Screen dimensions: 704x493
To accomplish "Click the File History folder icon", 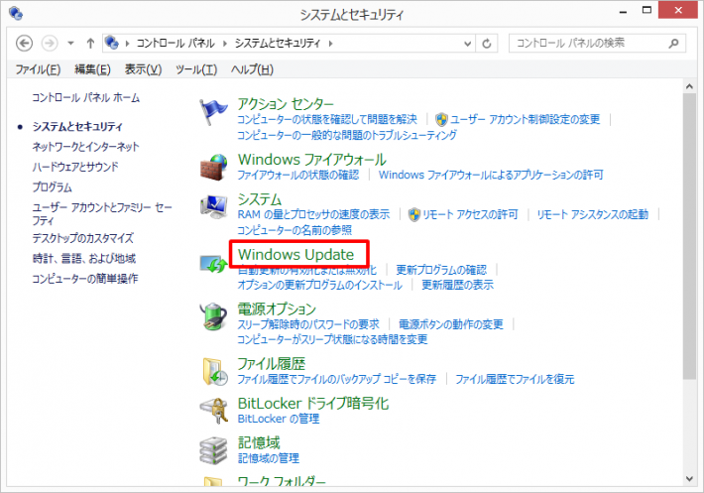I will tap(214, 372).
